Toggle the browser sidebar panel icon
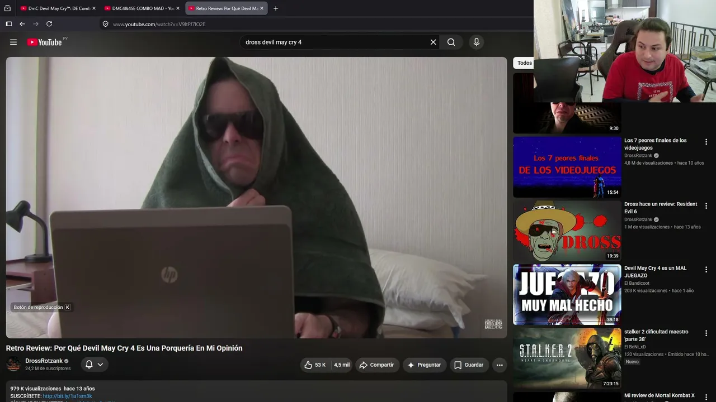Viewport: 716px width, 402px height. (x=9, y=24)
